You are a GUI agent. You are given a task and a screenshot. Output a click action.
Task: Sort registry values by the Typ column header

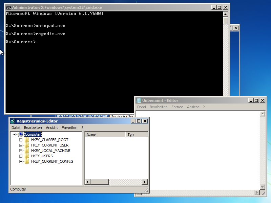coord(137,134)
